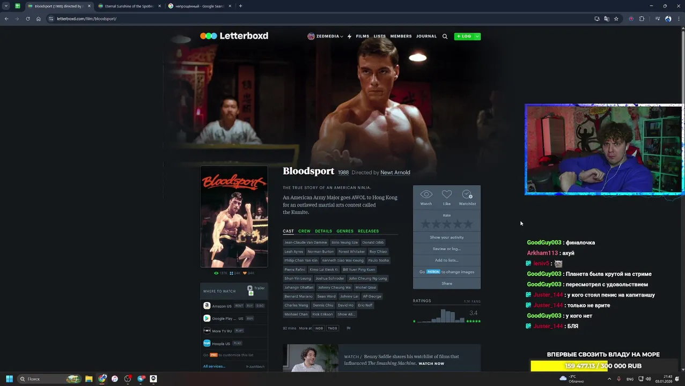Screen dimensions: 685x386
Task: Open the 1988 year link
Action: point(343,173)
